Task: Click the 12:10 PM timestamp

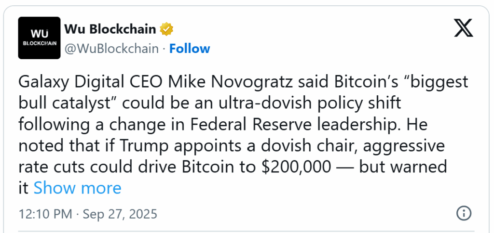Action: pos(44,213)
